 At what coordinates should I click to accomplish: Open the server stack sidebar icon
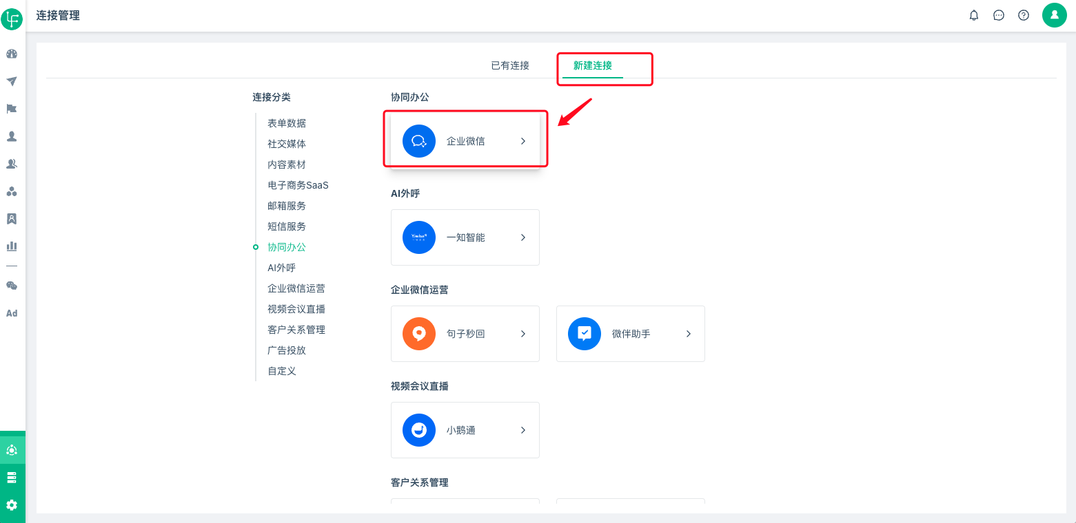point(12,478)
